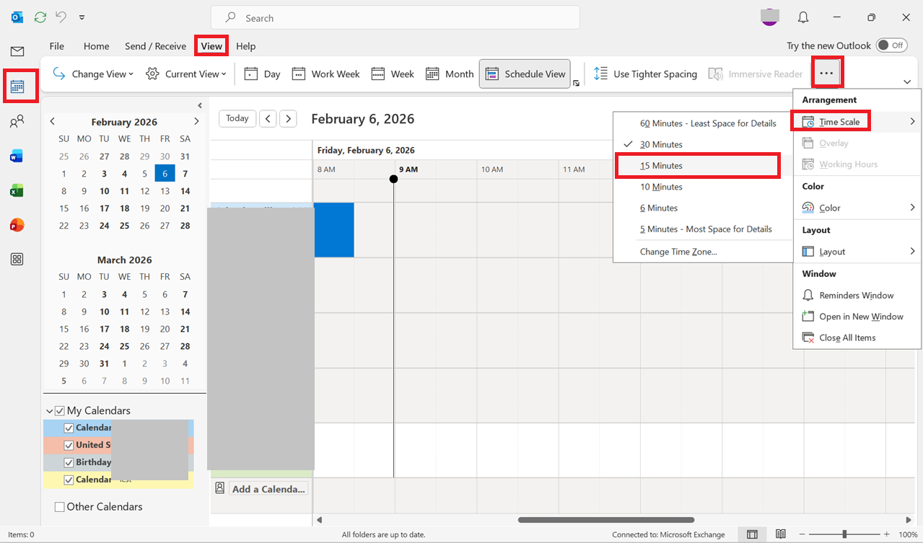Show previous month in date navigator
923x543 pixels.
coord(53,122)
